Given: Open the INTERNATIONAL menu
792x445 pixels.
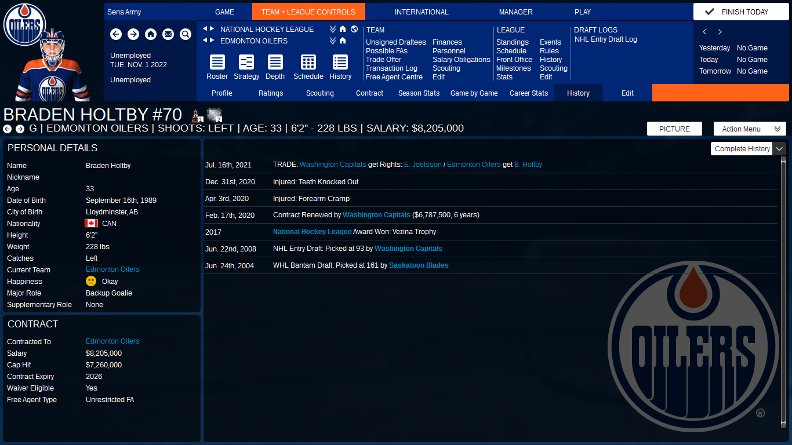Looking at the screenshot, I should pos(422,12).
